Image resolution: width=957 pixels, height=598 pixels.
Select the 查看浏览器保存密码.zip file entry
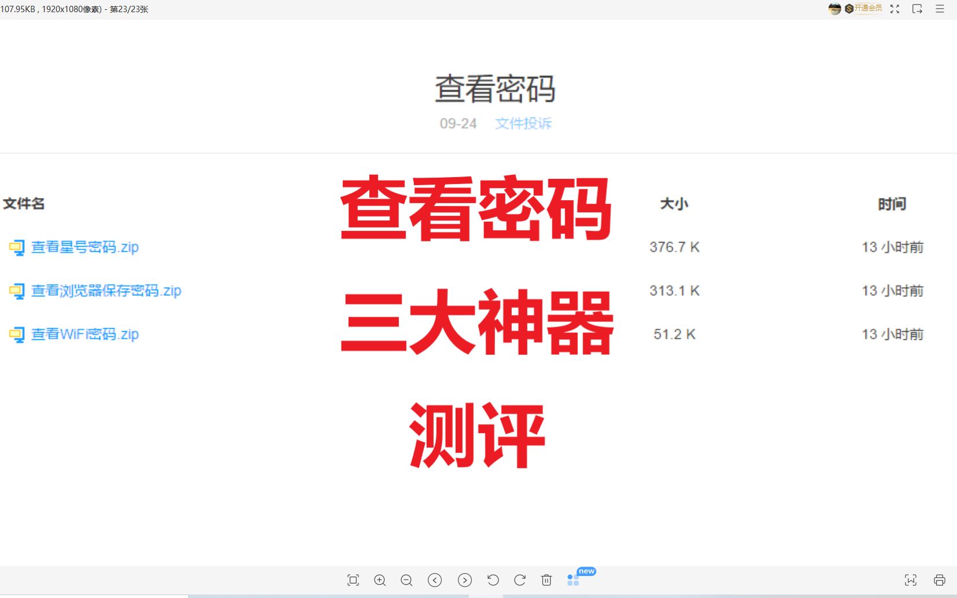point(106,291)
